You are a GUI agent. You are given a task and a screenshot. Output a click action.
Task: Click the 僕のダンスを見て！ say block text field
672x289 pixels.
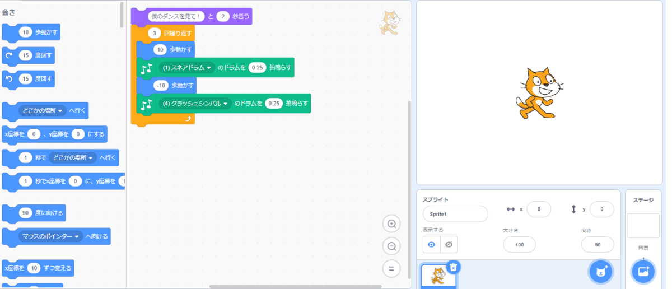tap(176, 17)
